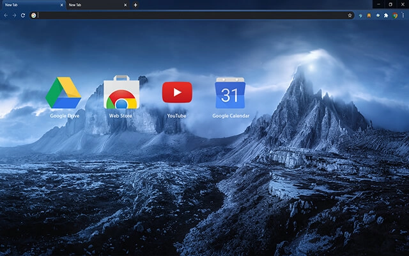
Task: Click the Web Store label text
Action: 121,116
